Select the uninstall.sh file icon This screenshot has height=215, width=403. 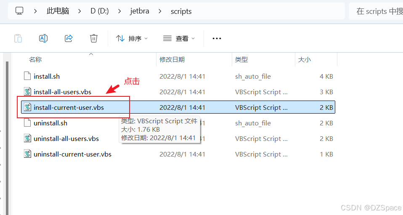pos(27,123)
